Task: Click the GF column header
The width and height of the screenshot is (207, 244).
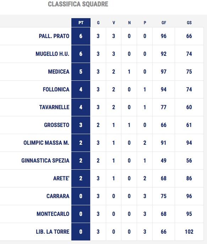Action: pos(164,23)
